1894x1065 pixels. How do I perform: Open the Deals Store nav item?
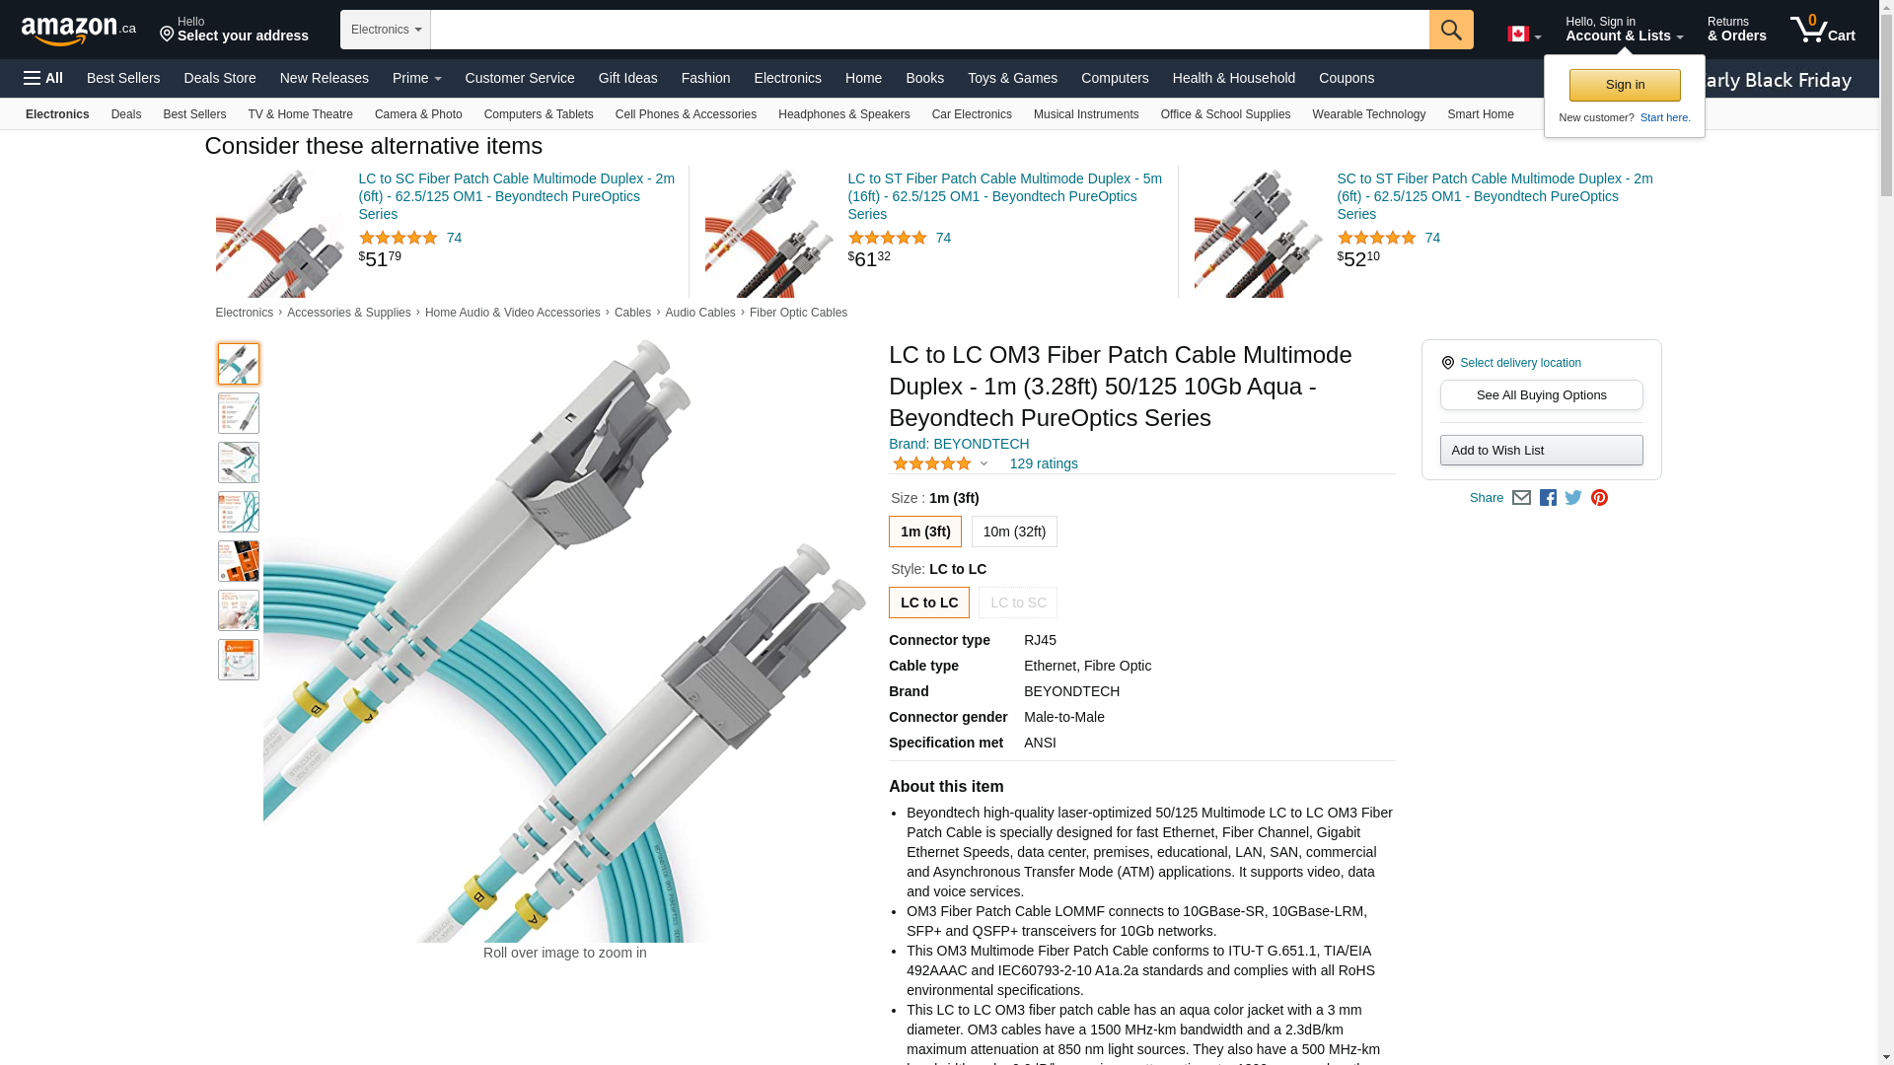tap(220, 78)
